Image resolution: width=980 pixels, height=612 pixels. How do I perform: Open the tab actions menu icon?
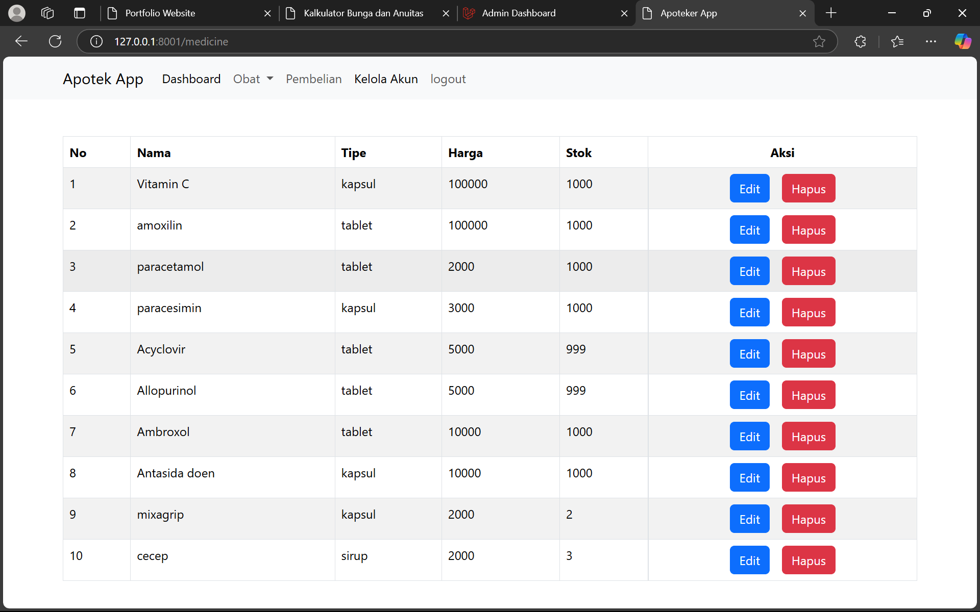[x=80, y=13]
